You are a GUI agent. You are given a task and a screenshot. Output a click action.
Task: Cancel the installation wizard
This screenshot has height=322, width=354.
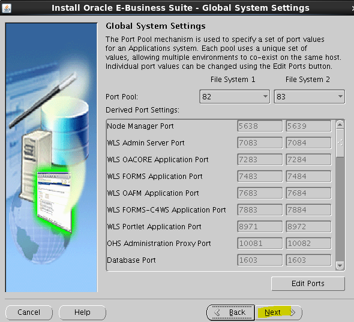(x=29, y=312)
